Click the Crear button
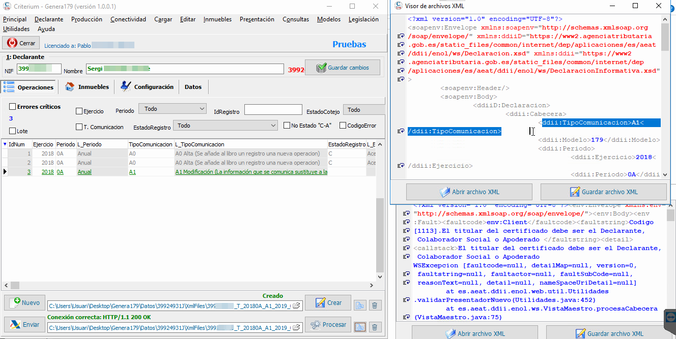 (x=328, y=302)
